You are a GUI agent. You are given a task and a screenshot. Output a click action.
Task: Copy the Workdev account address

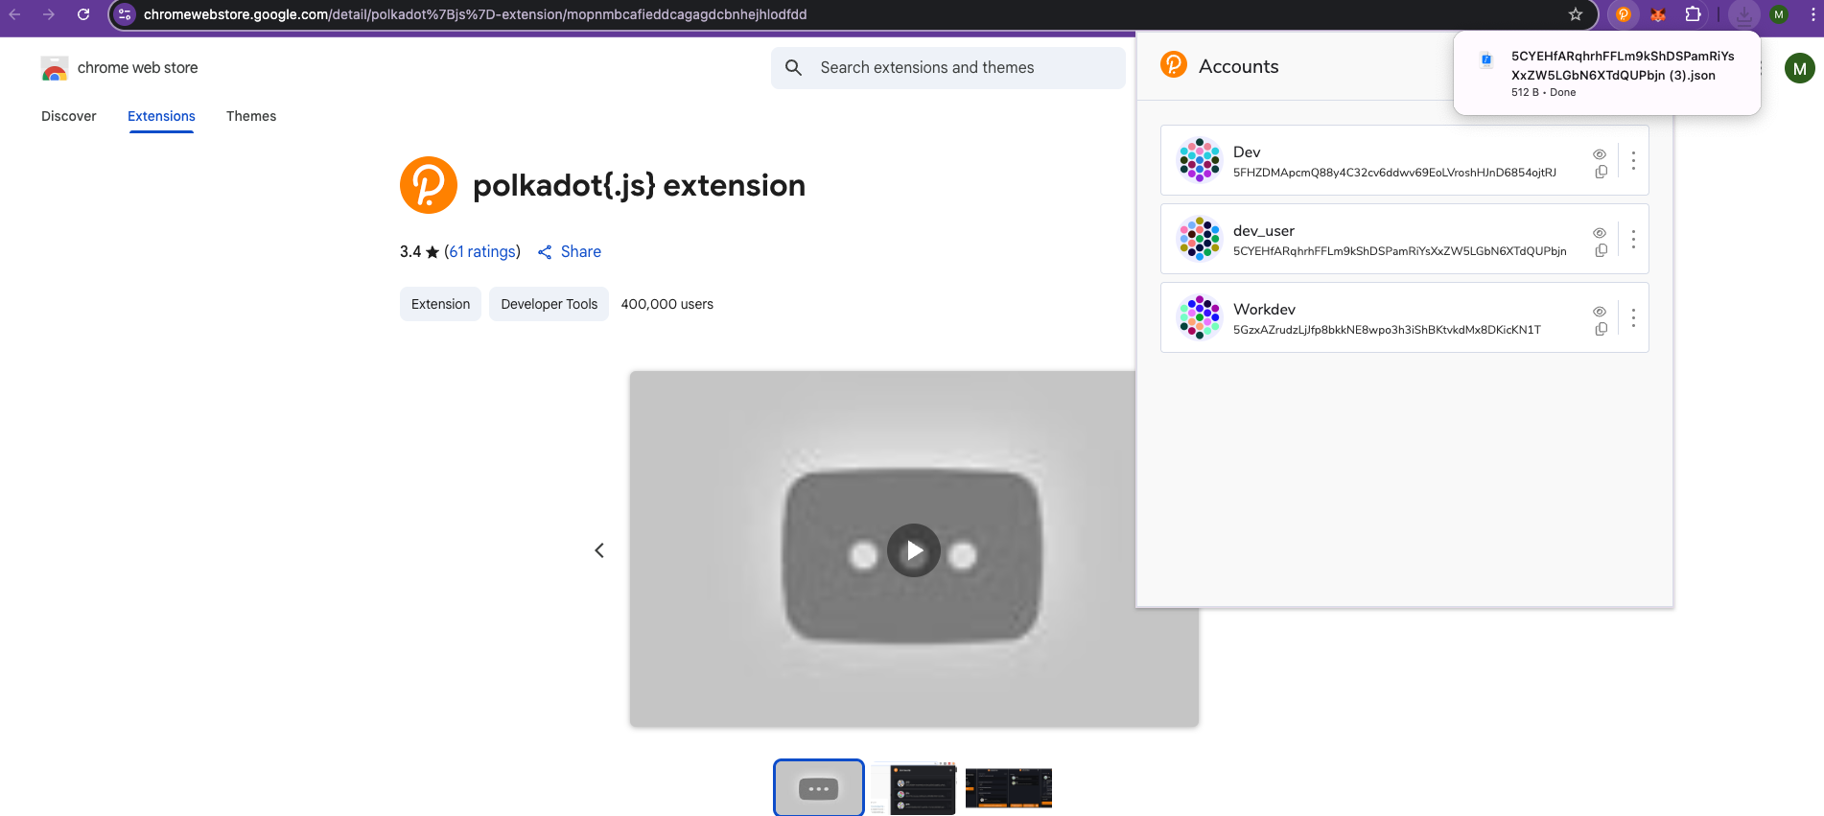click(1601, 330)
